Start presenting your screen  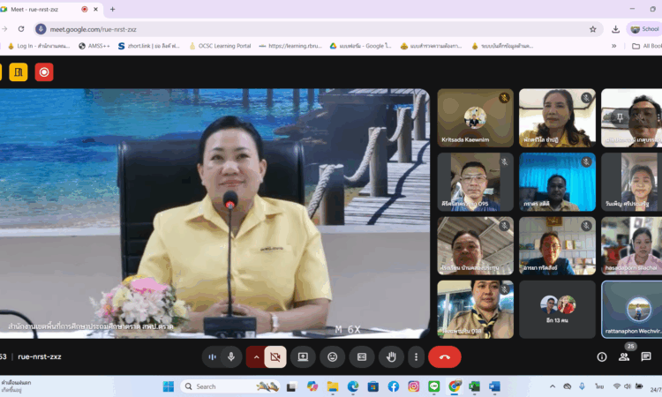click(303, 357)
